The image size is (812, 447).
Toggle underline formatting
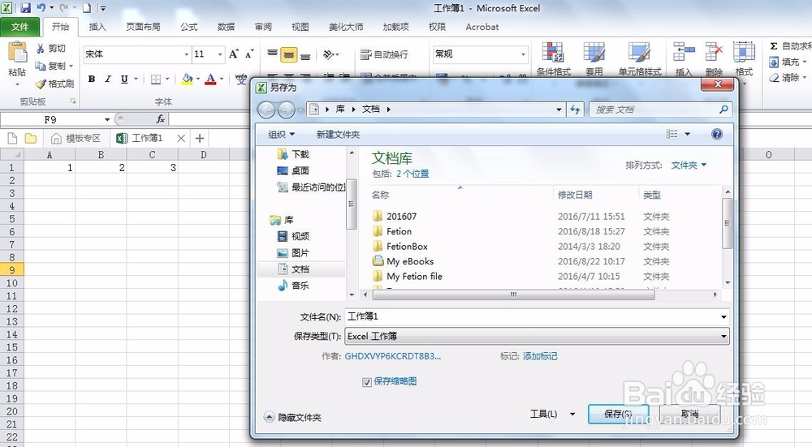[124, 80]
